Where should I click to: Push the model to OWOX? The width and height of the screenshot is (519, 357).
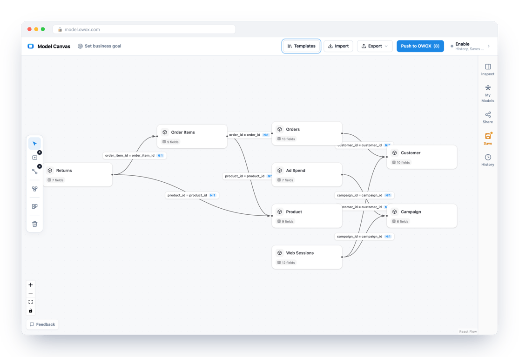click(x=420, y=46)
